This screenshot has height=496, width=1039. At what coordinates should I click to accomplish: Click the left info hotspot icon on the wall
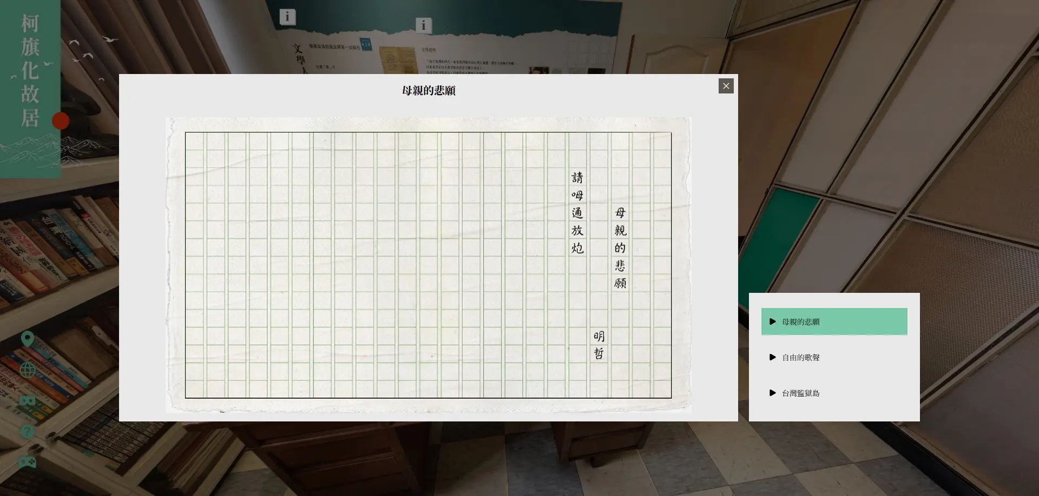pos(287,17)
